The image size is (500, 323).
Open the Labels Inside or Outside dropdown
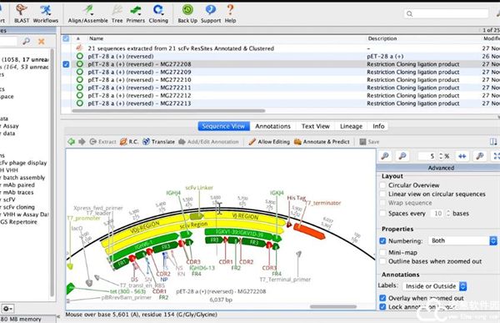(x=435, y=286)
